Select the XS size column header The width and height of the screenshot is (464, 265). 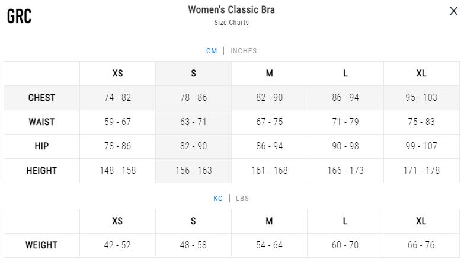point(117,74)
